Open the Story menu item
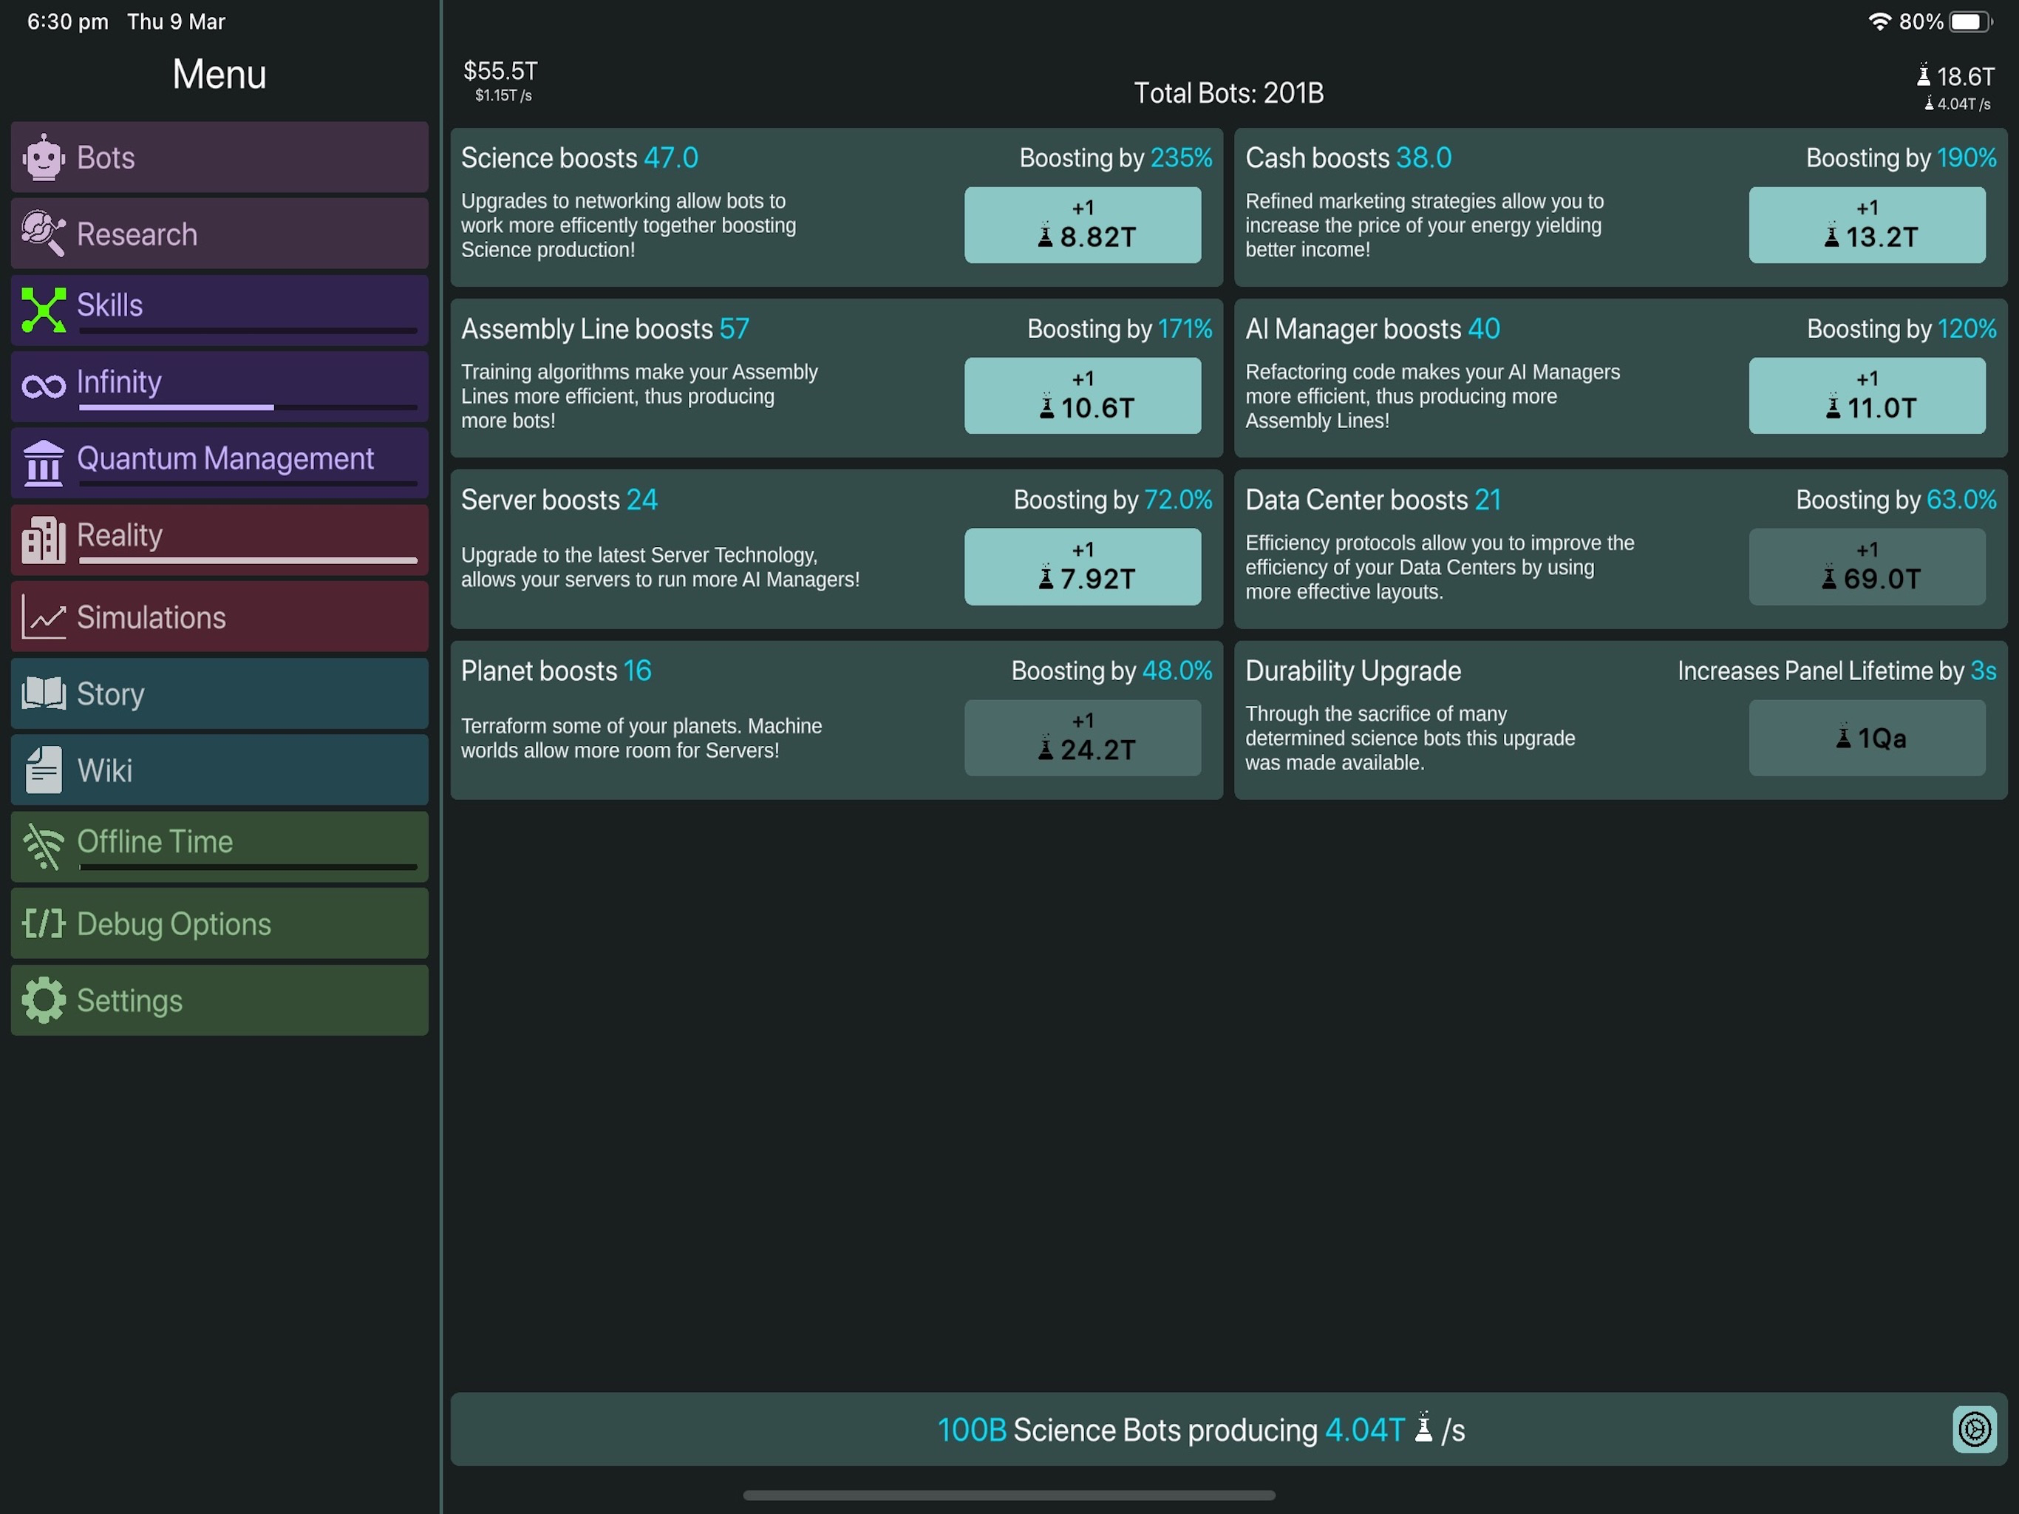Screen dimensions: 2019x1514 (x=219, y=693)
